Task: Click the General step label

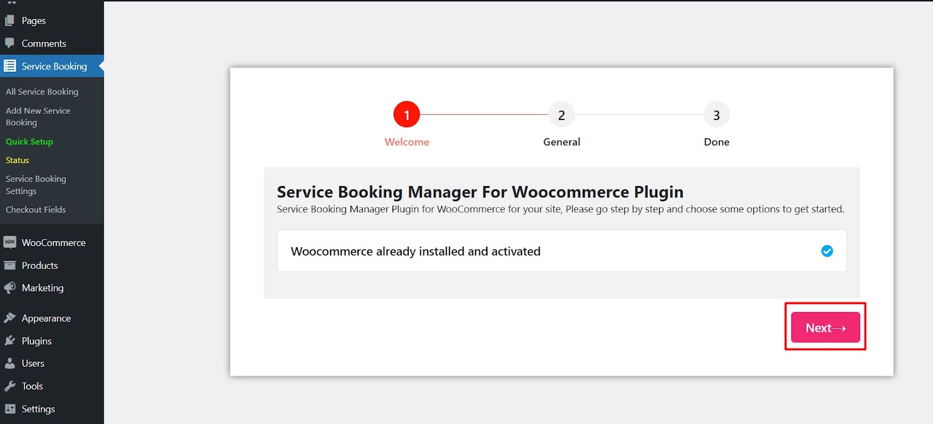Action: pos(562,142)
